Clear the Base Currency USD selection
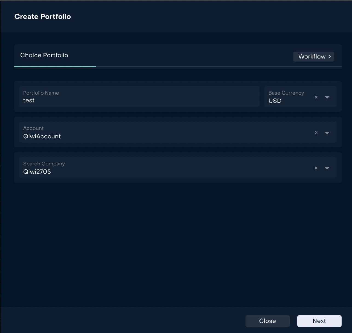The width and height of the screenshot is (352, 333). click(x=316, y=97)
